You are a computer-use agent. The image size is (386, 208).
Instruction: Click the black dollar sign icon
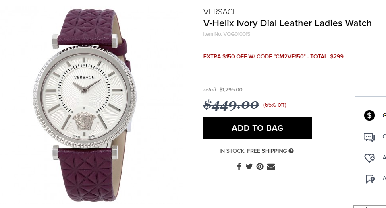tap(369, 115)
